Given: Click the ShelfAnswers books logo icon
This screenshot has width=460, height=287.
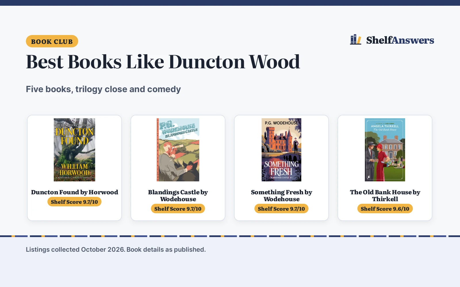Looking at the screenshot, I should (x=356, y=40).
